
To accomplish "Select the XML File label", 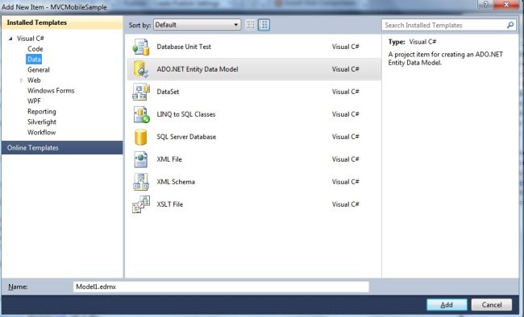I will click(x=169, y=159).
